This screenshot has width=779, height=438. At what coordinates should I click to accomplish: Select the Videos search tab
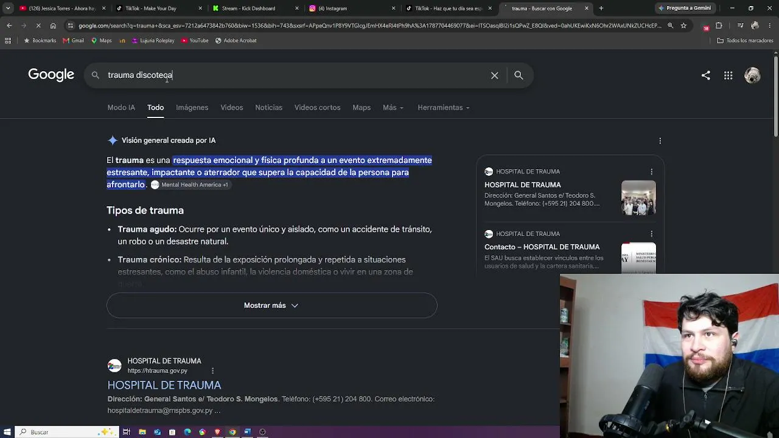coord(231,108)
